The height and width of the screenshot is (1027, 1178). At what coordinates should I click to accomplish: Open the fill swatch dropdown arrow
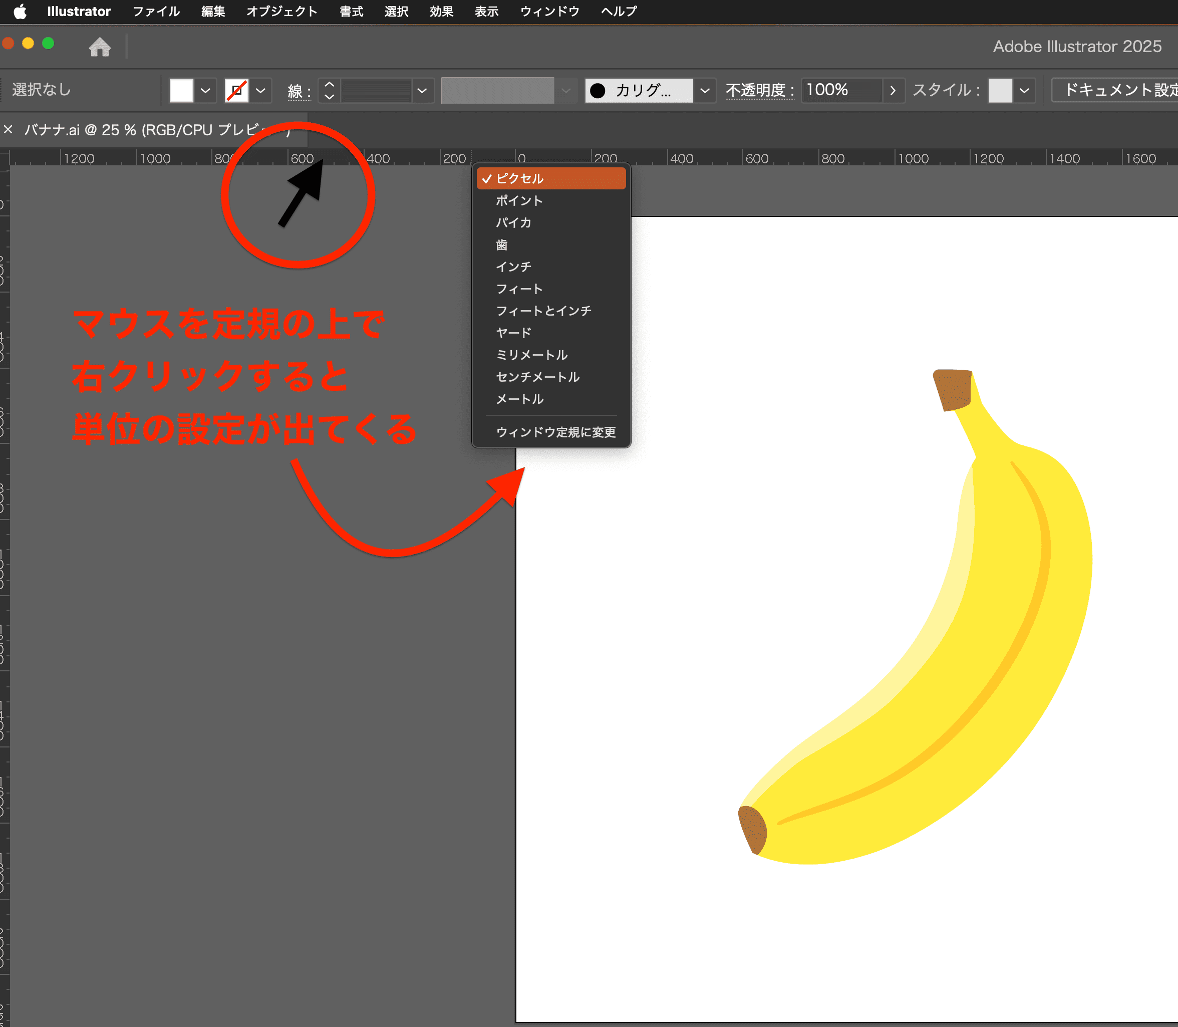[205, 91]
